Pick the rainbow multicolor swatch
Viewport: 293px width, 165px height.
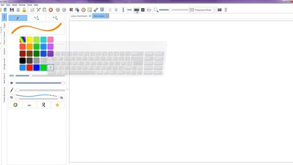(x=22, y=40)
